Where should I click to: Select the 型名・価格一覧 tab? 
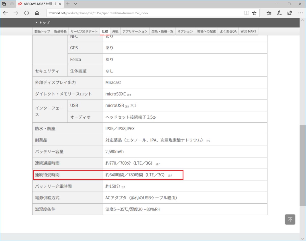[162, 31]
